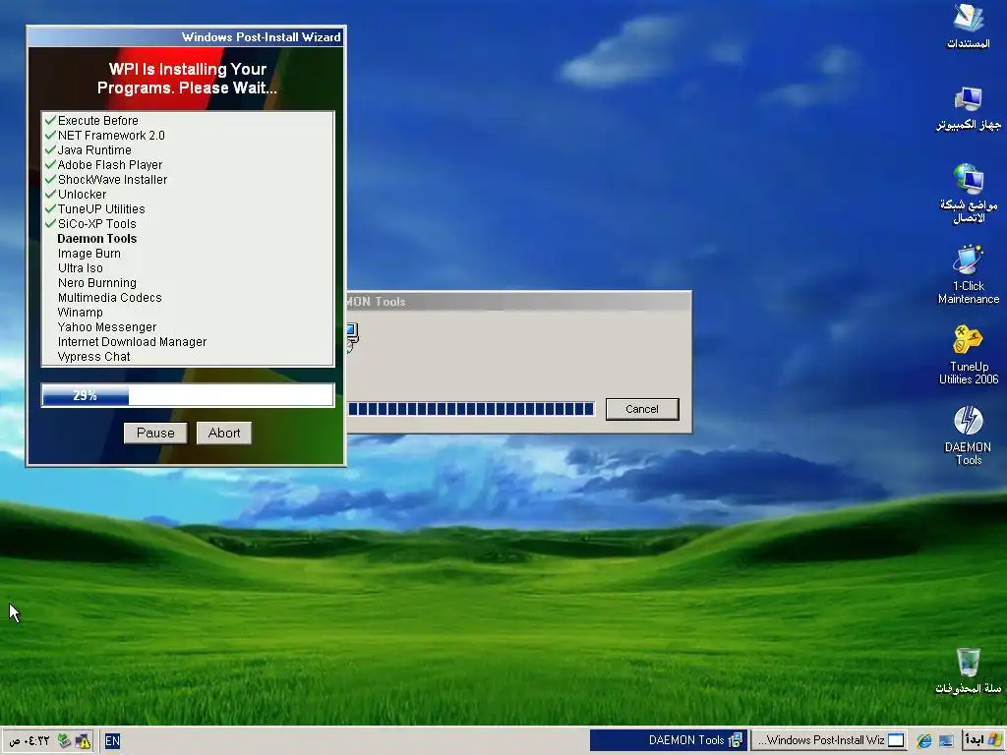This screenshot has height=755, width=1007.
Task: Open the My Computer desktop icon
Action: coord(968,108)
